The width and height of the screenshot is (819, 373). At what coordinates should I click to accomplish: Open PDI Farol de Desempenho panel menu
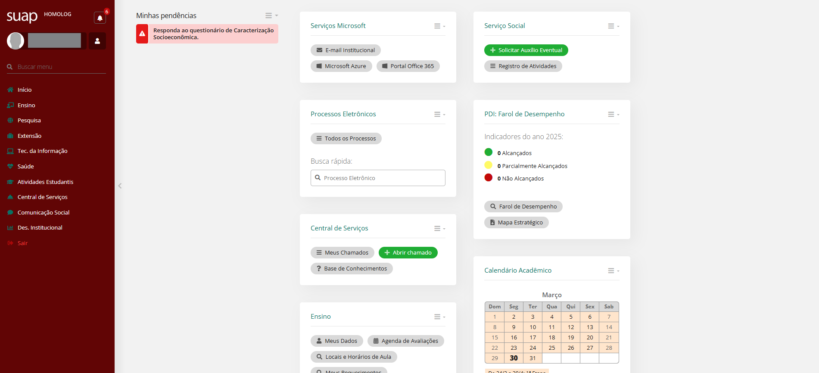coord(613,115)
